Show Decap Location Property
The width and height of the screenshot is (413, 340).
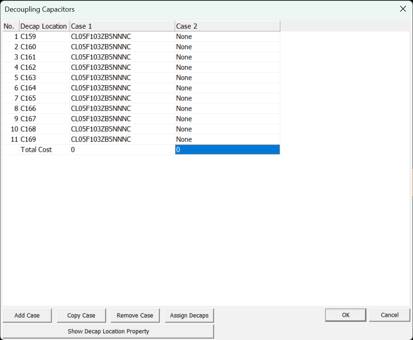point(108,331)
